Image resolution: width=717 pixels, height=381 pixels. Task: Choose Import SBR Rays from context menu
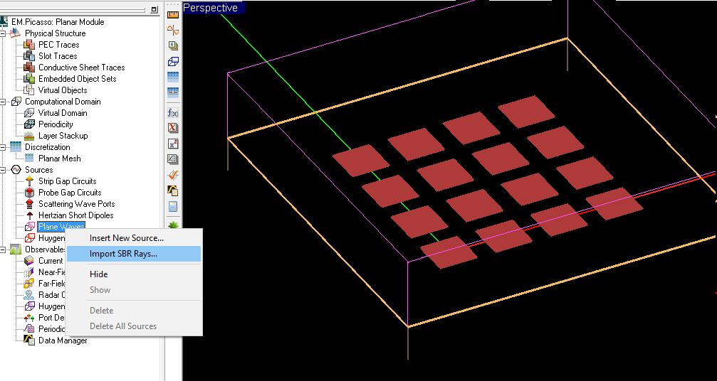pyautogui.click(x=123, y=254)
